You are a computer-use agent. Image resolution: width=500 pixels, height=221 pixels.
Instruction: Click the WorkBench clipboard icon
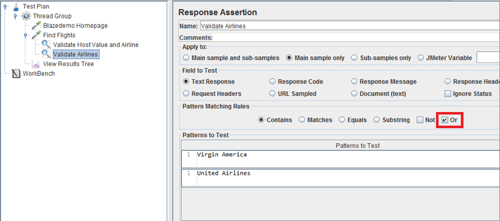click(16, 74)
